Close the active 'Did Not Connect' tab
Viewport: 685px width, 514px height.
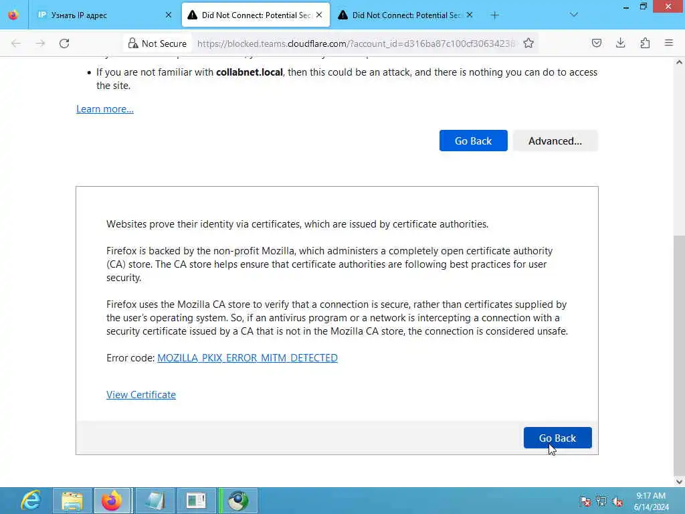[319, 15]
